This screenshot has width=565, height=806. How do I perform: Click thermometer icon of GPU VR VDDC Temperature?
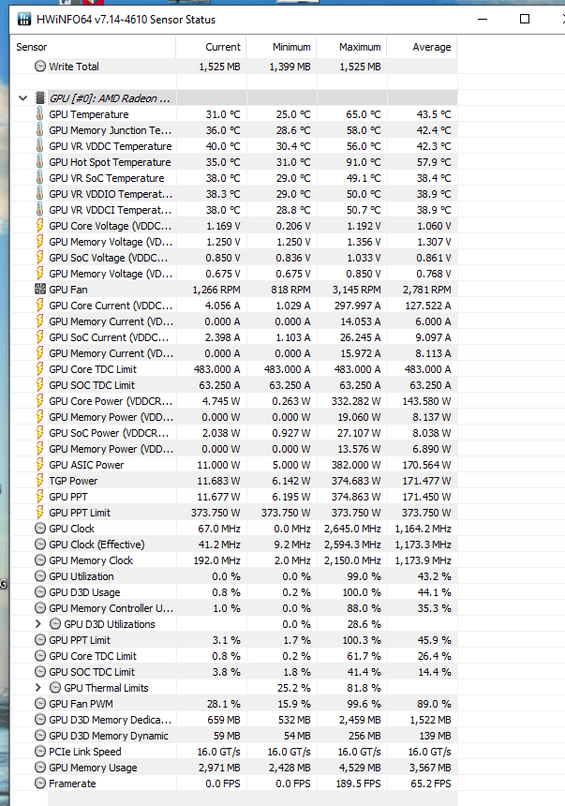tap(39, 145)
